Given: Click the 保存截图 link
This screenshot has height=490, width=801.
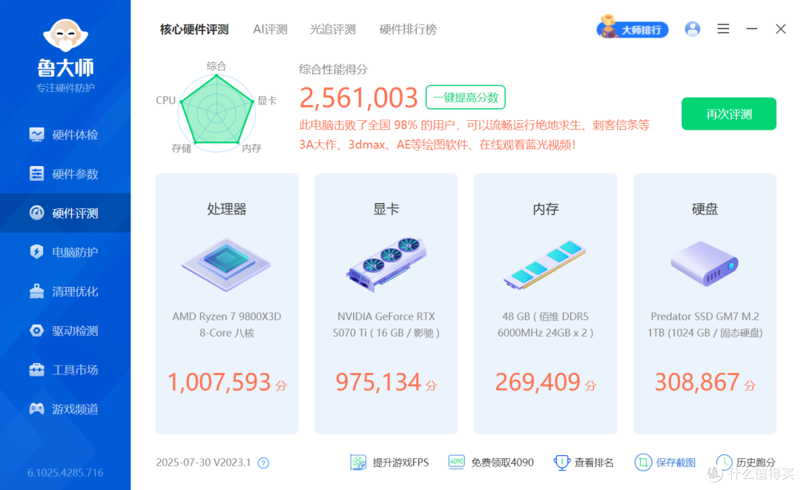Looking at the screenshot, I should [676, 463].
